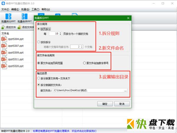Select 拆分到源文件同一文件夹下 option
This screenshot has height=133, width=177.
tap(39, 78)
